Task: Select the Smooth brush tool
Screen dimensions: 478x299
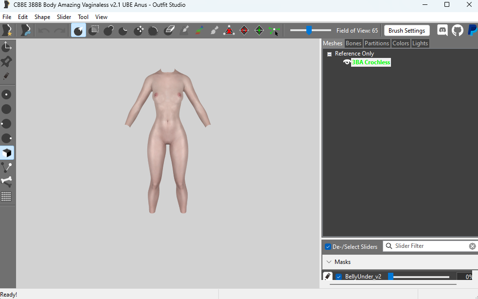Action: [x=153, y=30]
